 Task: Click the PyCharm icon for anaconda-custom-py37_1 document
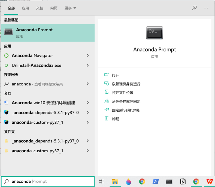(6, 122)
